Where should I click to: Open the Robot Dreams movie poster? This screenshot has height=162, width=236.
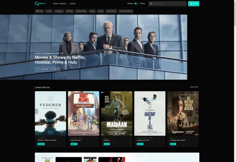click(x=84, y=113)
